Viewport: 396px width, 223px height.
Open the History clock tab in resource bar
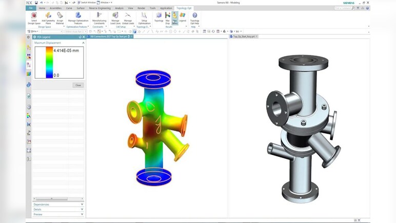[29, 107]
